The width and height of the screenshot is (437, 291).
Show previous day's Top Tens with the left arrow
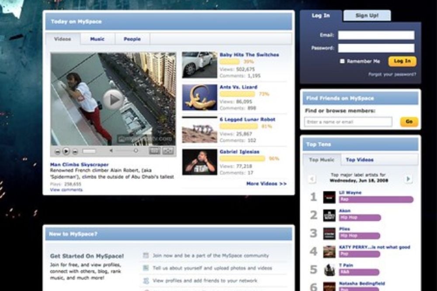pos(312,179)
